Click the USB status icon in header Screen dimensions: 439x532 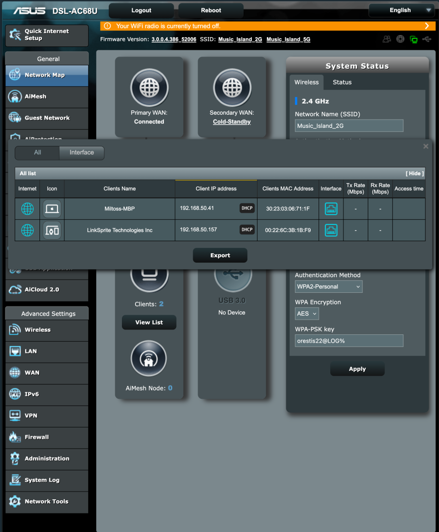coord(427,40)
